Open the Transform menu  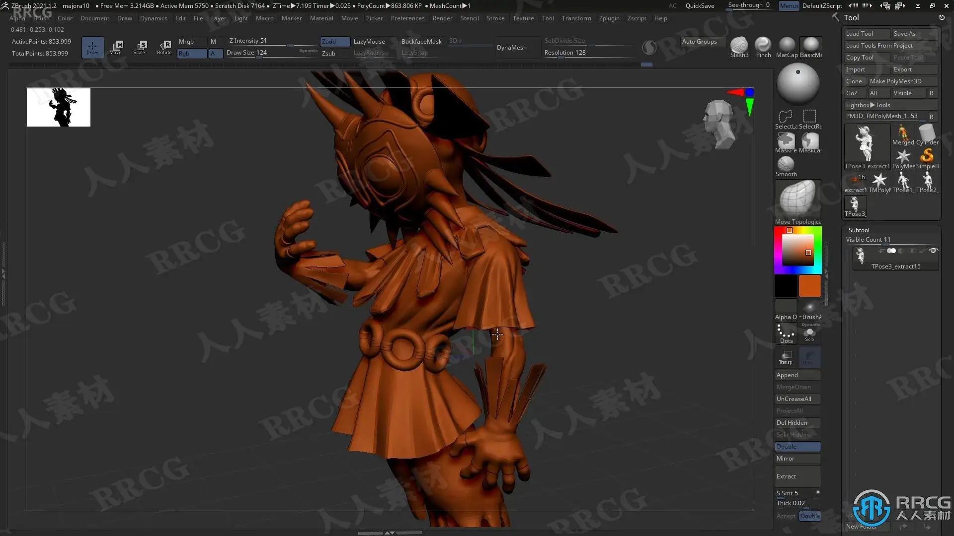(x=576, y=18)
